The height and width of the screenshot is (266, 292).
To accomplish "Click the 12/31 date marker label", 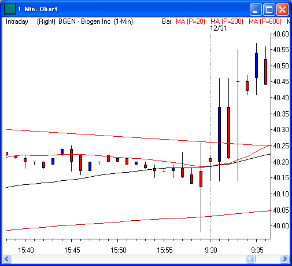I will coord(218,28).
